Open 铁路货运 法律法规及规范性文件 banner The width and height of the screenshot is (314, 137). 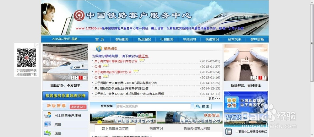tap(189, 118)
